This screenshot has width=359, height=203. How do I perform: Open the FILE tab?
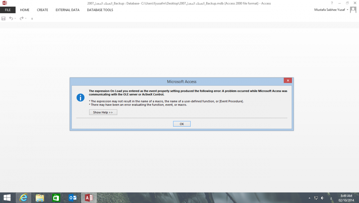[8, 10]
